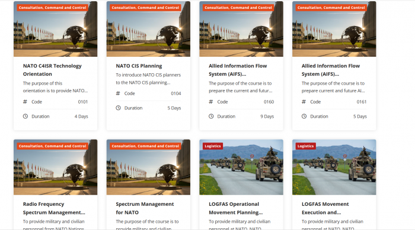The height and width of the screenshot is (230, 415).
Task: Click hash icon beside Code 0160
Action: click(211, 102)
